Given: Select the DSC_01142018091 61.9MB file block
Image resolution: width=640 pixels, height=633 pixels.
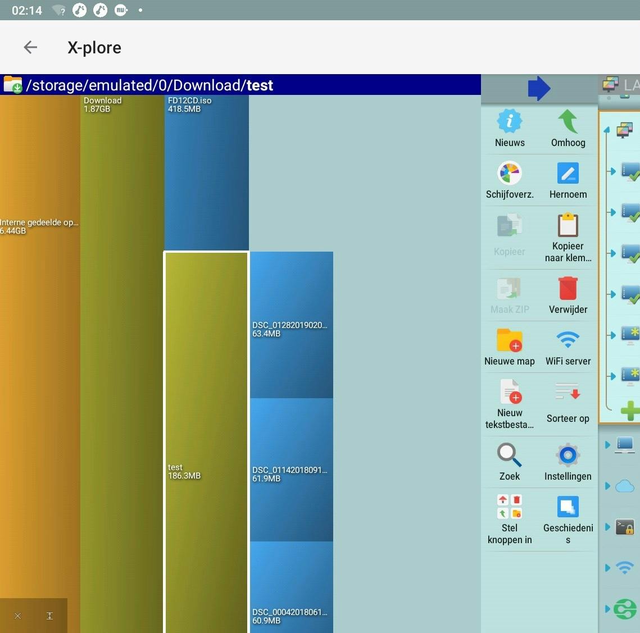Looking at the screenshot, I should point(292,470).
